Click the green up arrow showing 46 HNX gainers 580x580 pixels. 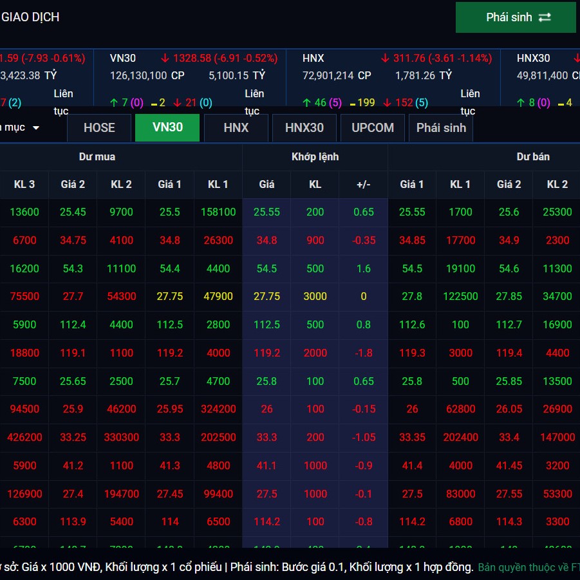click(307, 102)
